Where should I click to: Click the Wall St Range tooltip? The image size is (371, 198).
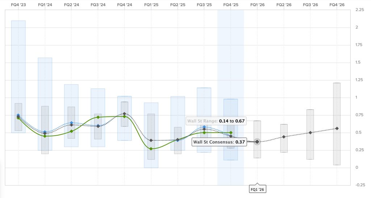click(x=216, y=121)
